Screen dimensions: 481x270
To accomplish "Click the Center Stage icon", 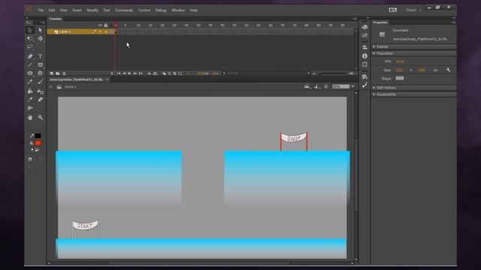I will pos(326,87).
